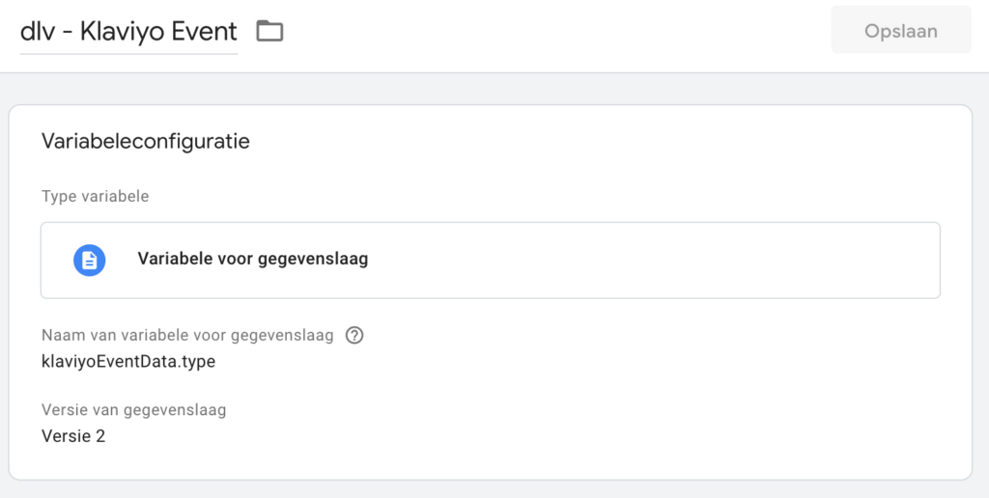
Task: Click the grey strip above the configuration card
Action: 483,89
